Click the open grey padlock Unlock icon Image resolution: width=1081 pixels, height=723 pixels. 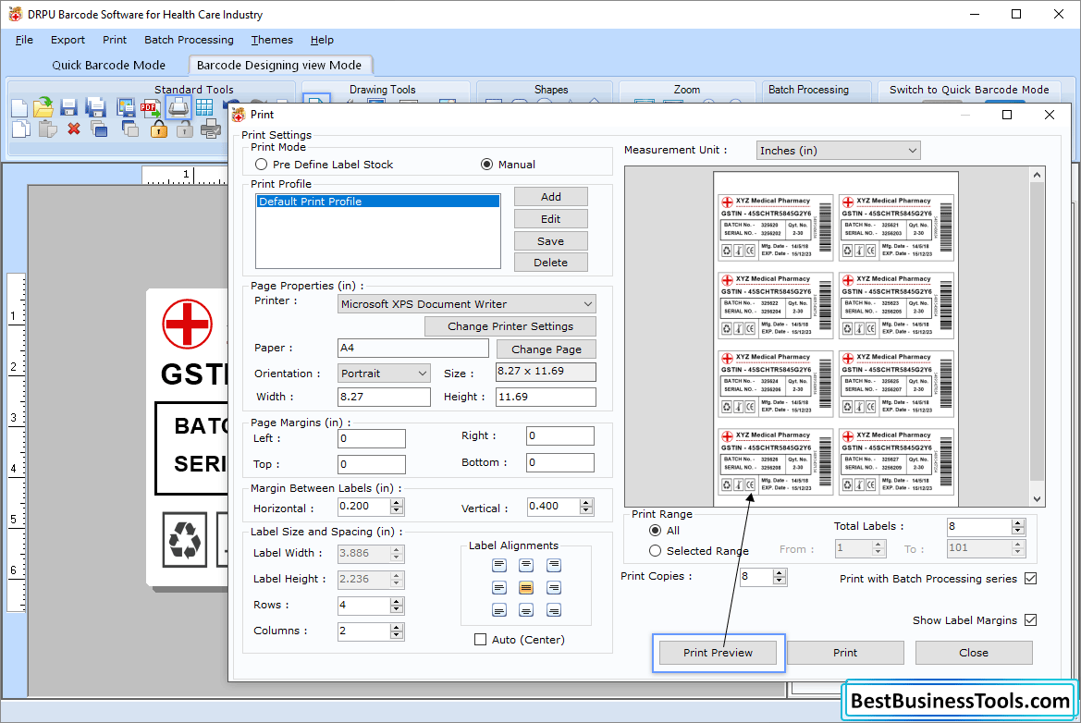tap(184, 129)
